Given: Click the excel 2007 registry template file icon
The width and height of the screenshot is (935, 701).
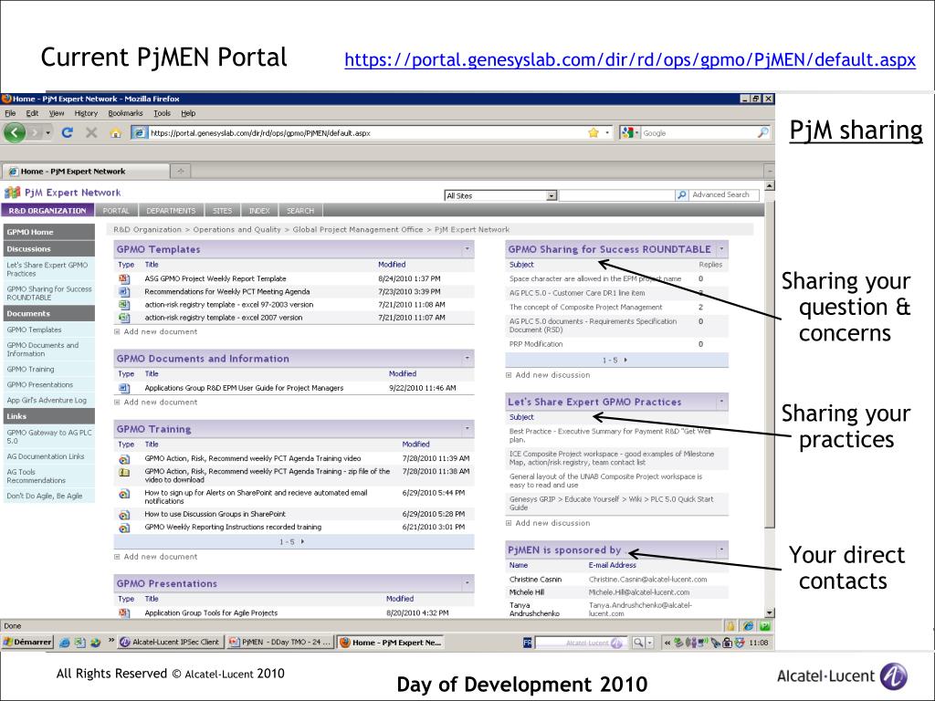Looking at the screenshot, I should pos(124,318).
